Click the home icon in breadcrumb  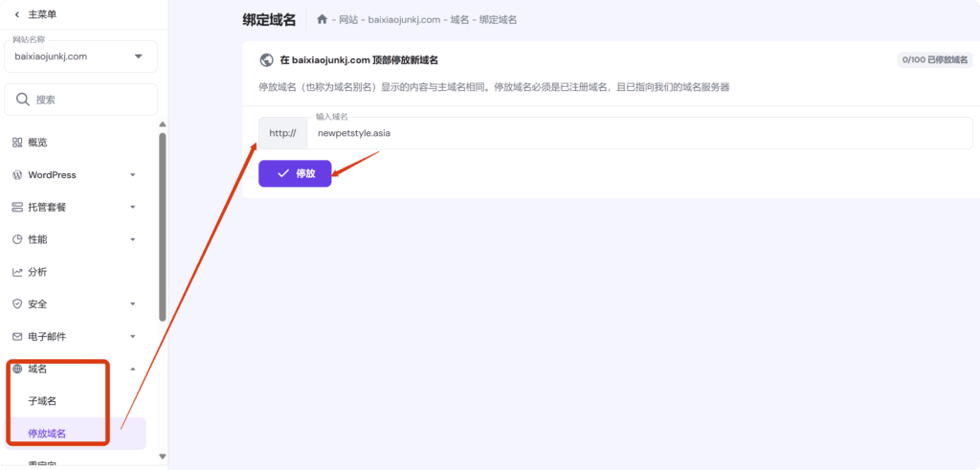(x=322, y=19)
